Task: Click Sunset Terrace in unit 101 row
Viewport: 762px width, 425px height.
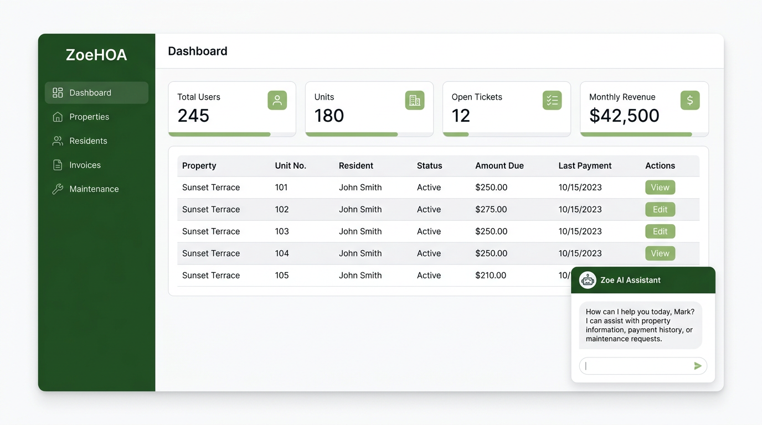Action: [x=211, y=188]
